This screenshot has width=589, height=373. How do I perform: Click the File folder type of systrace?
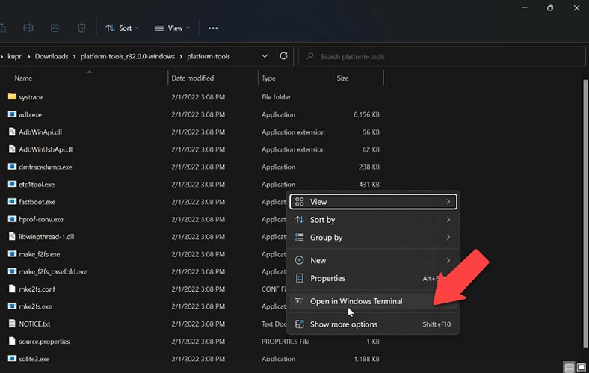[x=276, y=97]
